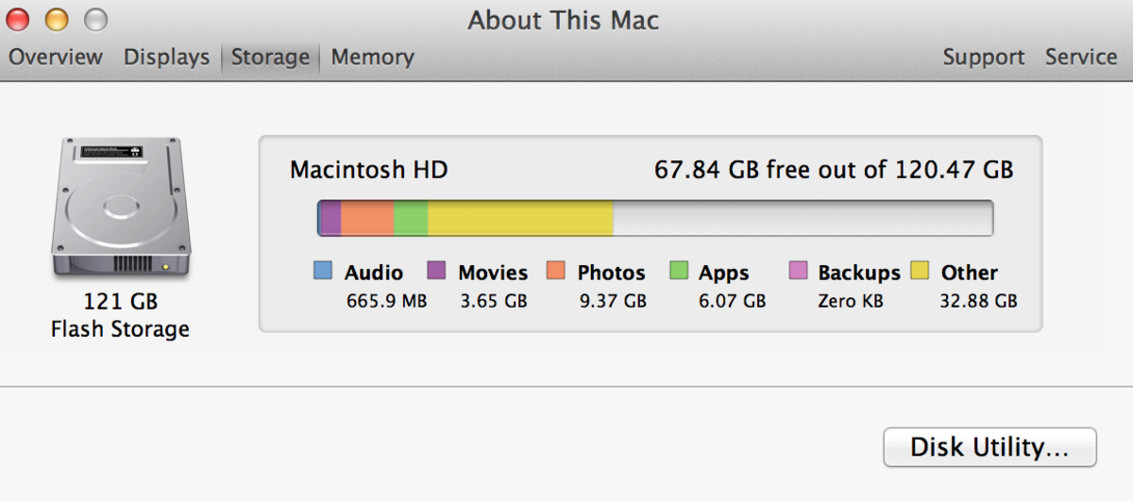Click the '665.9 MB' audio size value
The image size is (1133, 501).
click(387, 302)
